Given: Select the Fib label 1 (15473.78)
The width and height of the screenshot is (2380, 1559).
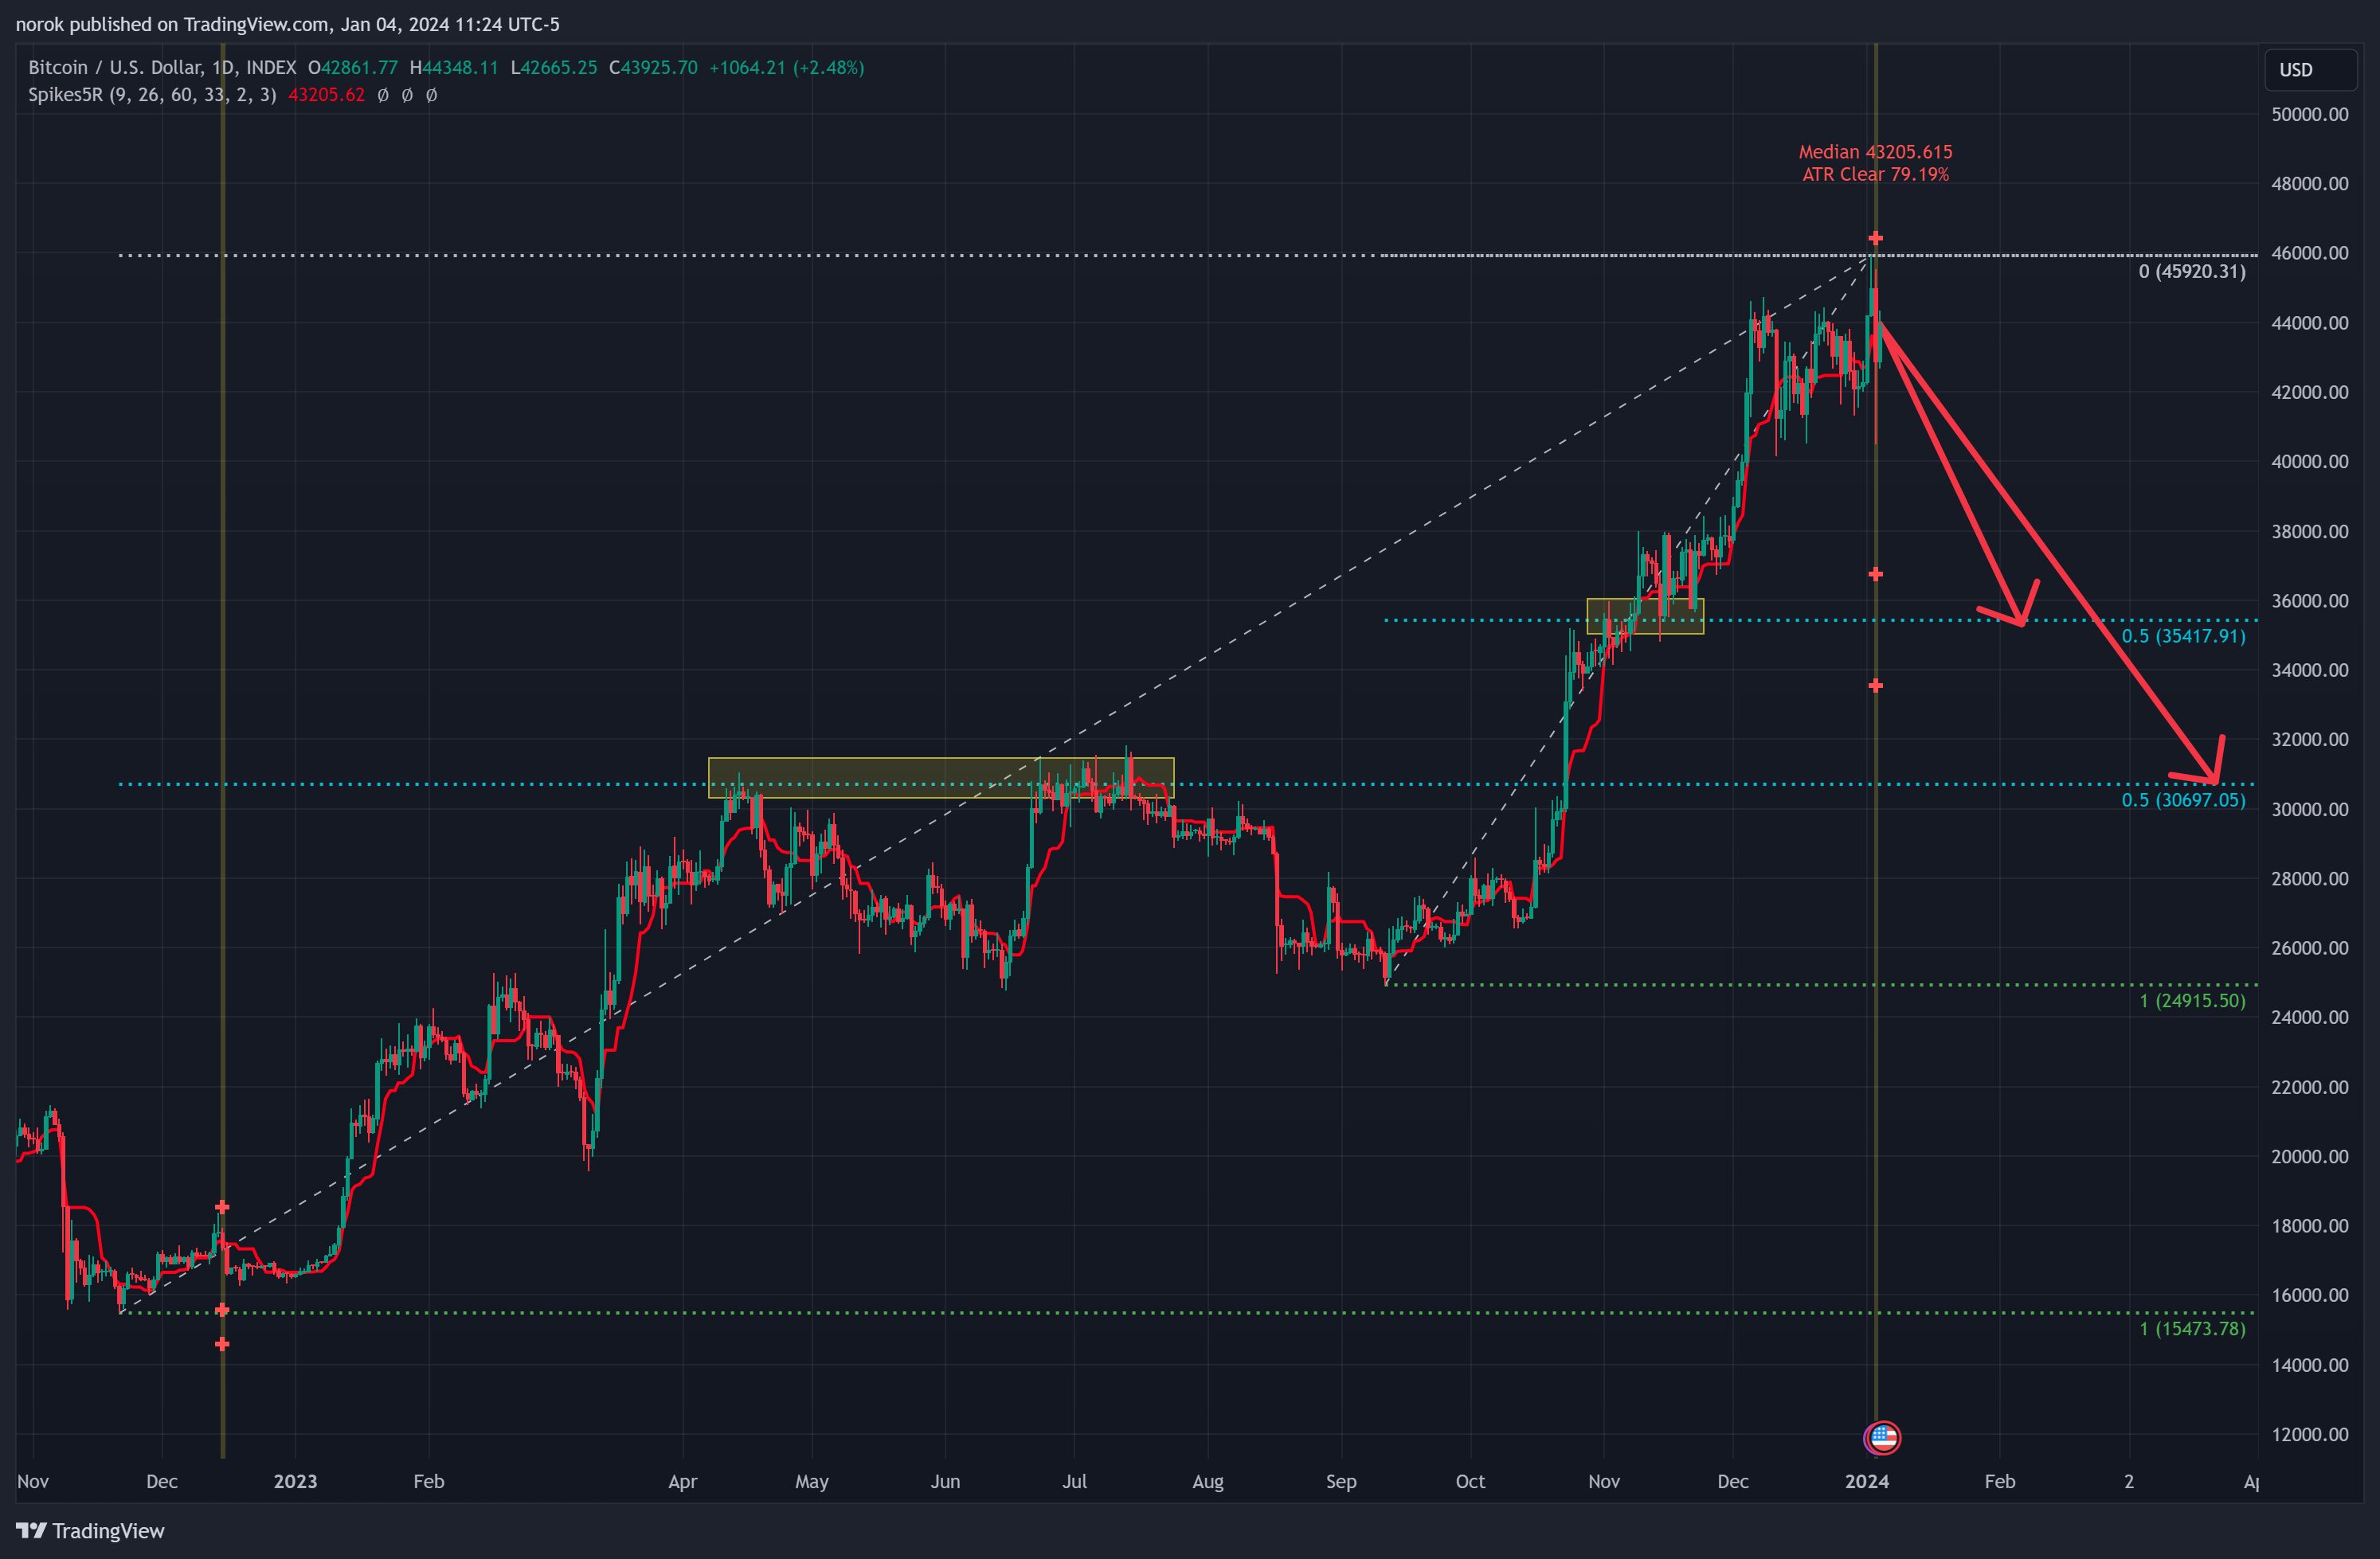Looking at the screenshot, I should pyautogui.click(x=2192, y=1328).
